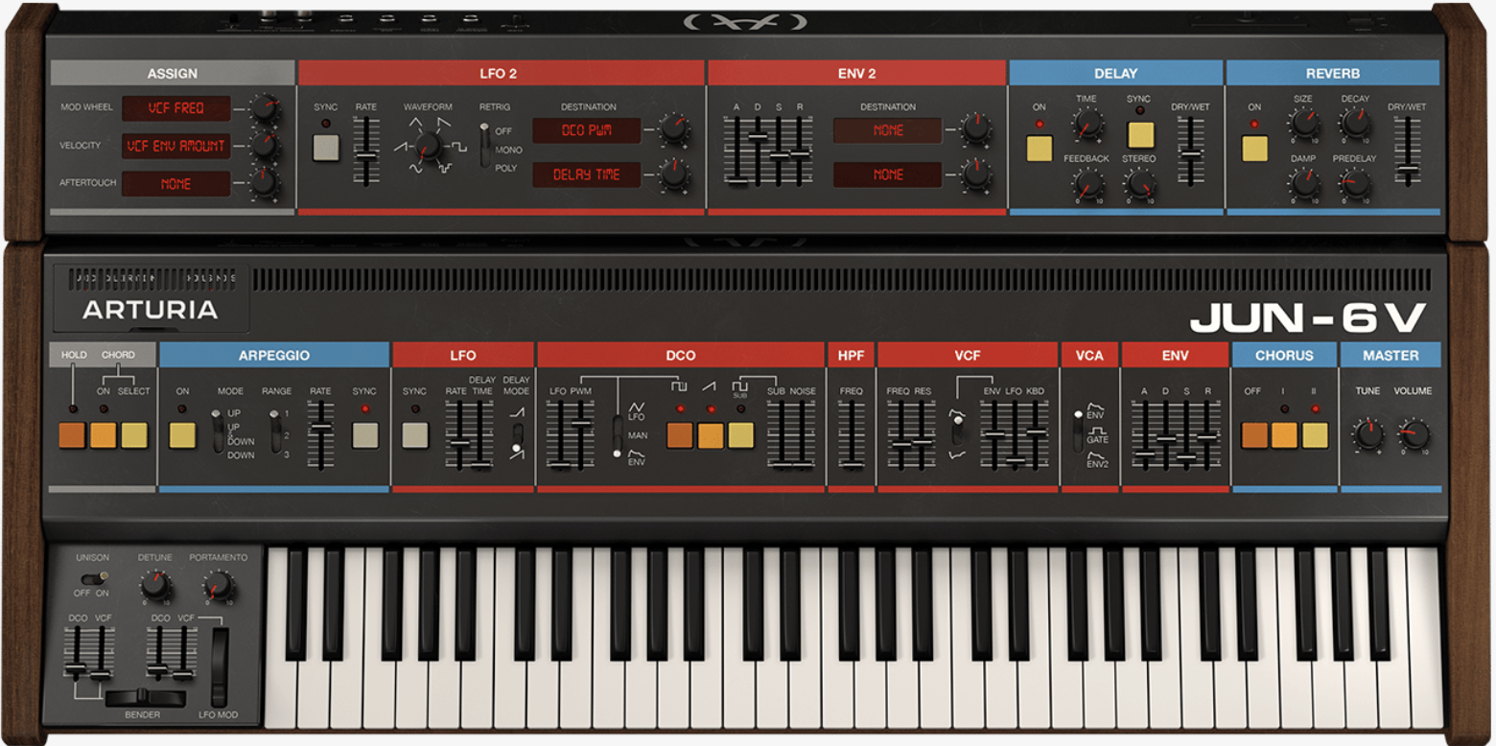Enable the DCO sawtooth wave button
Image resolution: width=1496 pixels, height=746 pixels.
tap(710, 435)
